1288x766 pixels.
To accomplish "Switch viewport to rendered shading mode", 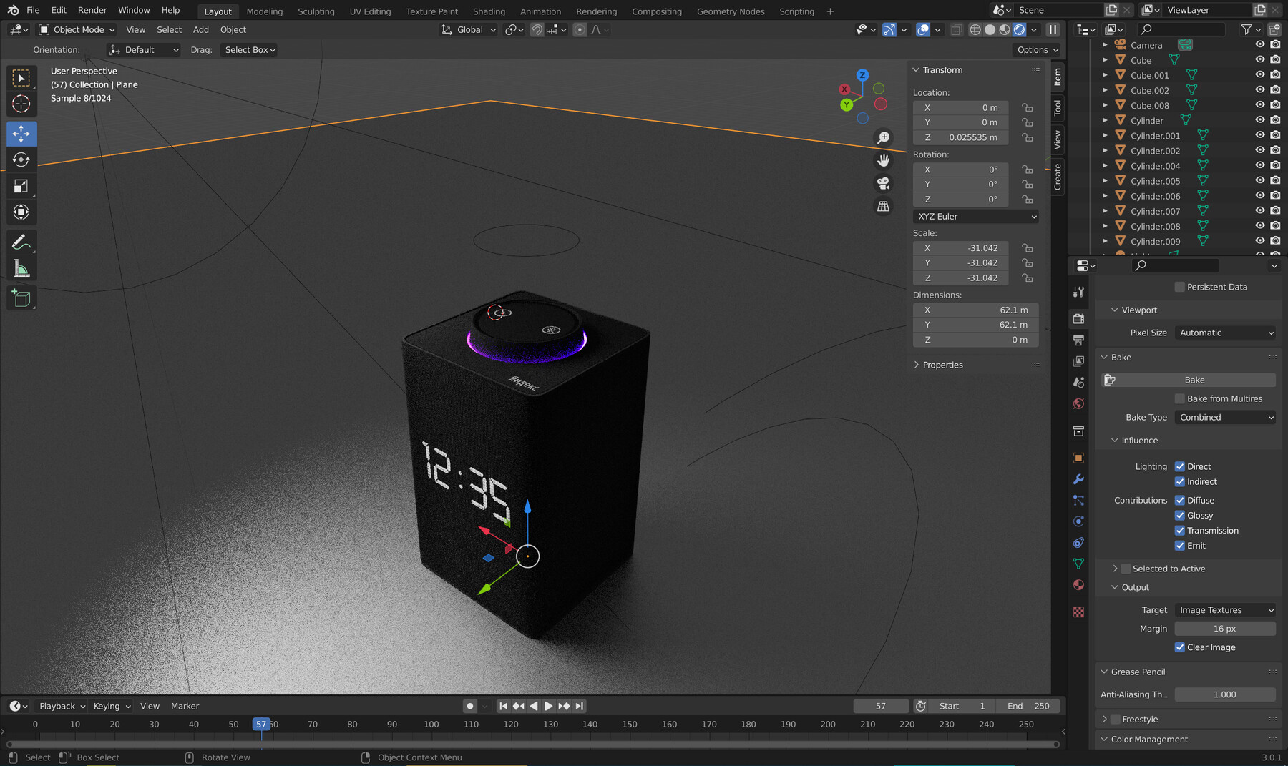I will click(1019, 29).
